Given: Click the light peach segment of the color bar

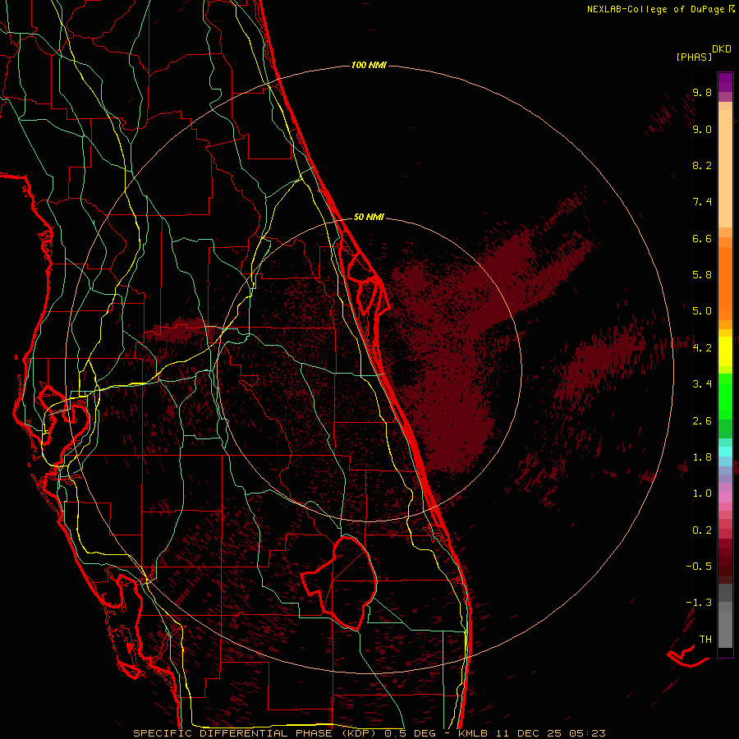Looking at the screenshot, I should tap(725, 168).
